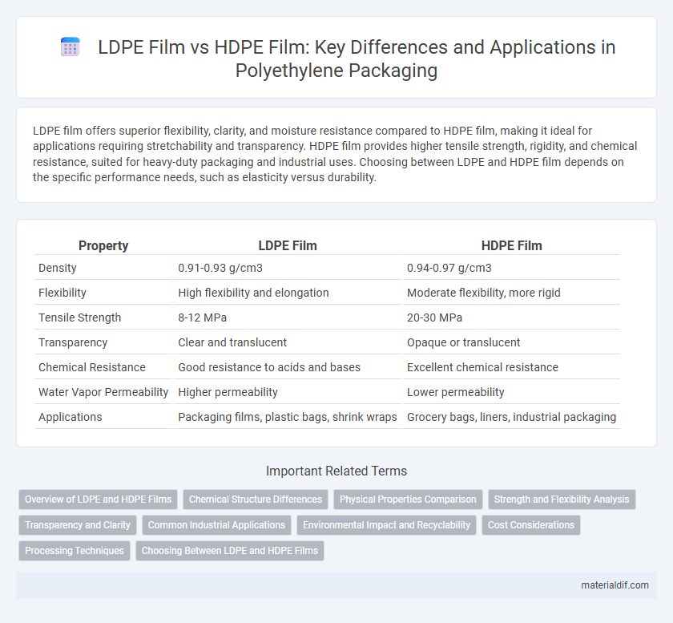The height and width of the screenshot is (623, 673).
Task: Click the Lower permeability cell
Action: (511, 392)
